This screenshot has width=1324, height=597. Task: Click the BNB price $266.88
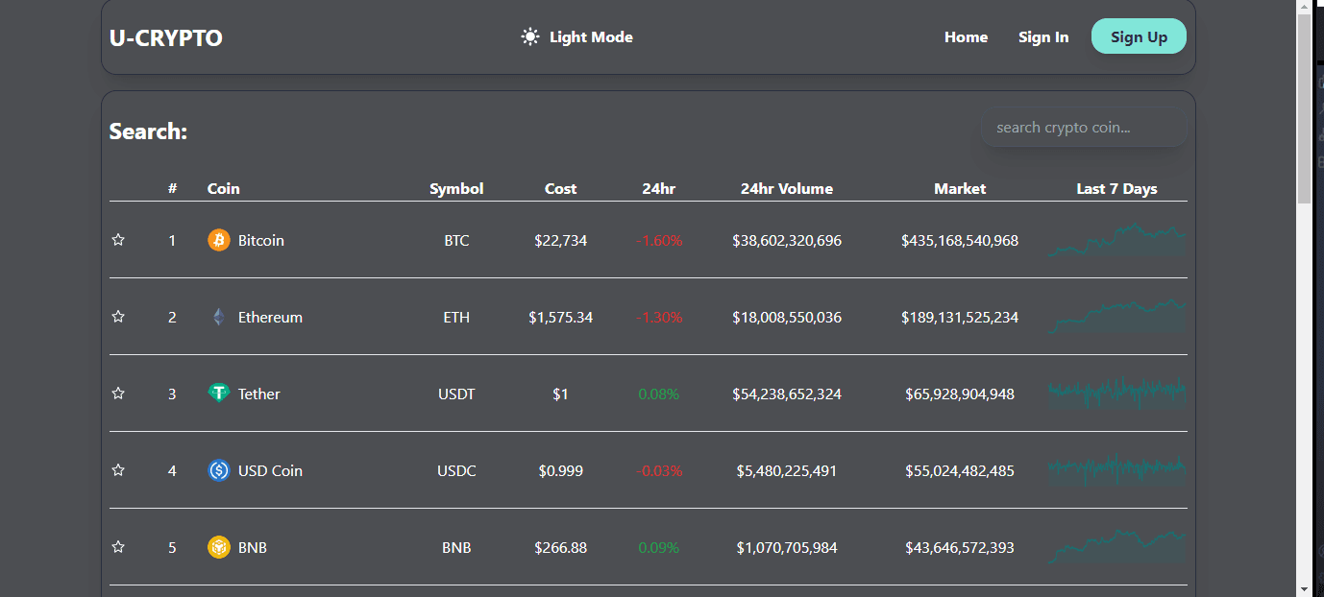coord(560,547)
